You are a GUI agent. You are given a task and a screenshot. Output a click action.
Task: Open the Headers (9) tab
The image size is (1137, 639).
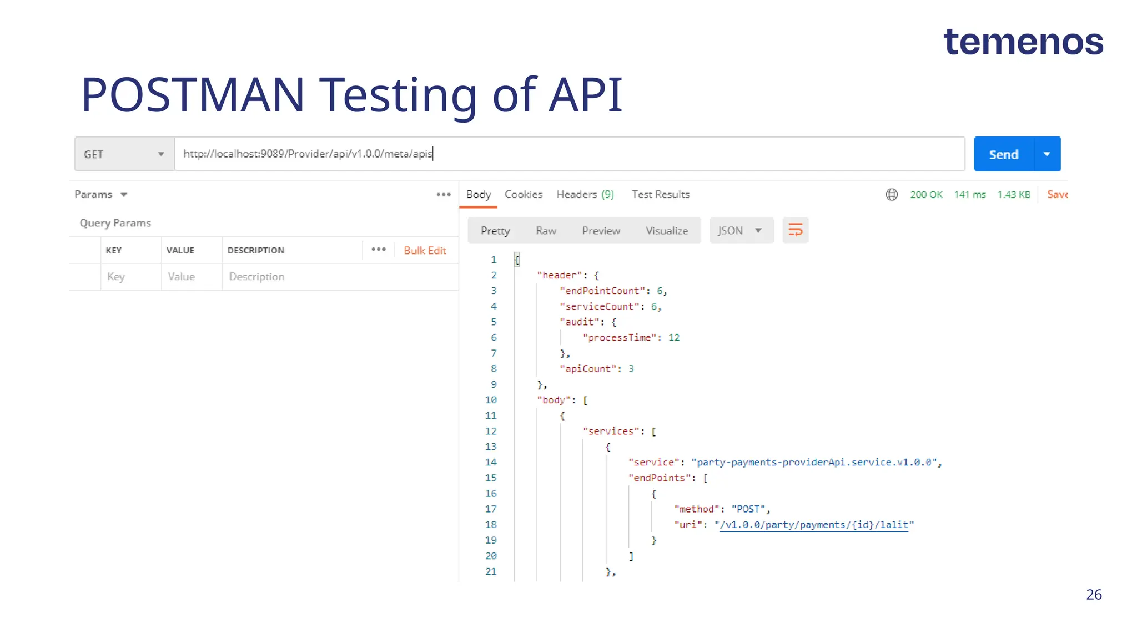[x=585, y=195]
